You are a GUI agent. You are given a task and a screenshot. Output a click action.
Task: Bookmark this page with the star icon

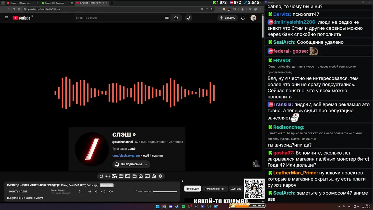tap(212, 9)
